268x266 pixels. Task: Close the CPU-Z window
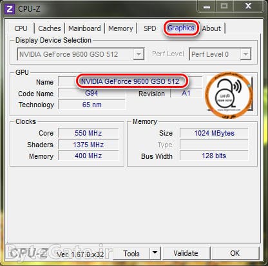pos(248,6)
